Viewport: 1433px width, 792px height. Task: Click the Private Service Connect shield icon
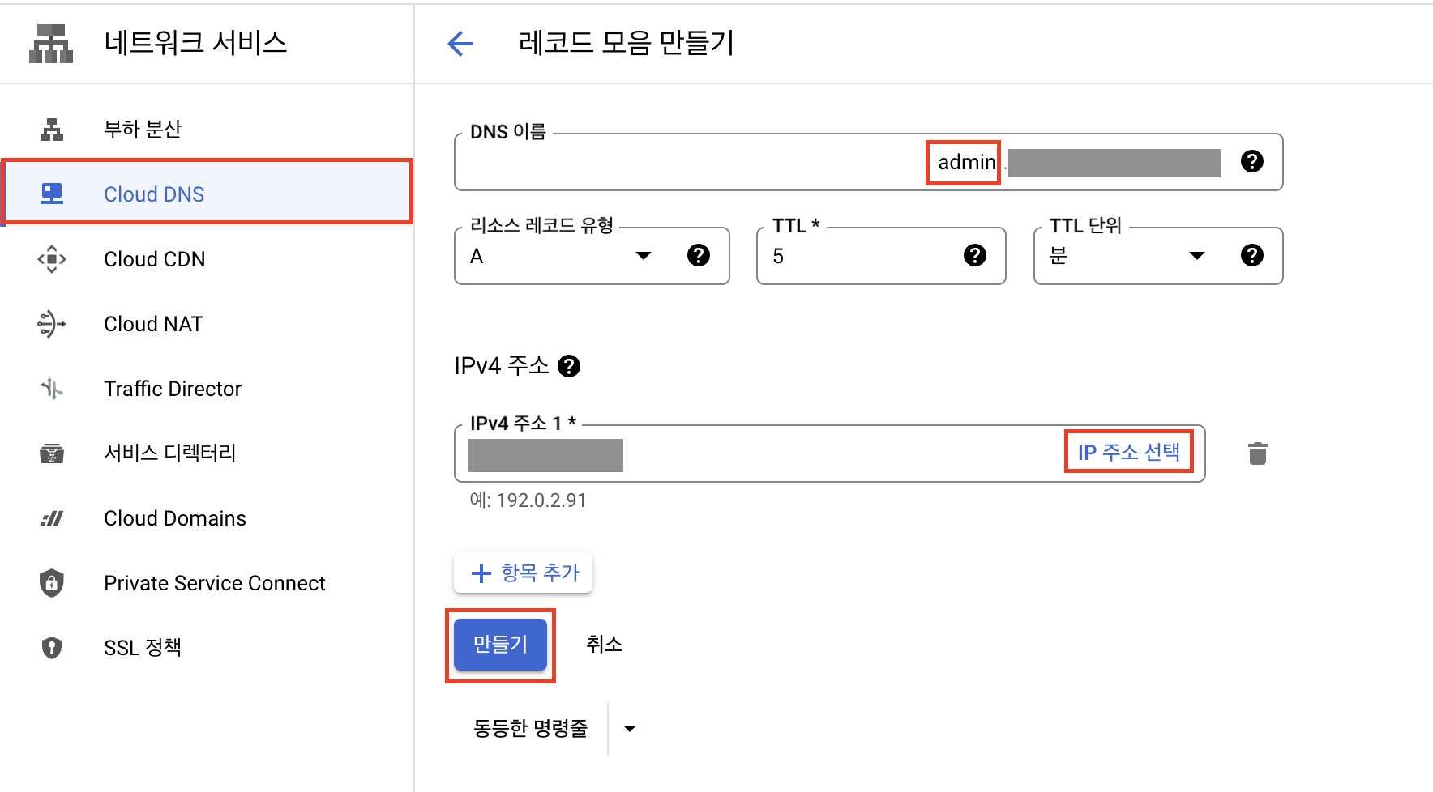point(52,583)
